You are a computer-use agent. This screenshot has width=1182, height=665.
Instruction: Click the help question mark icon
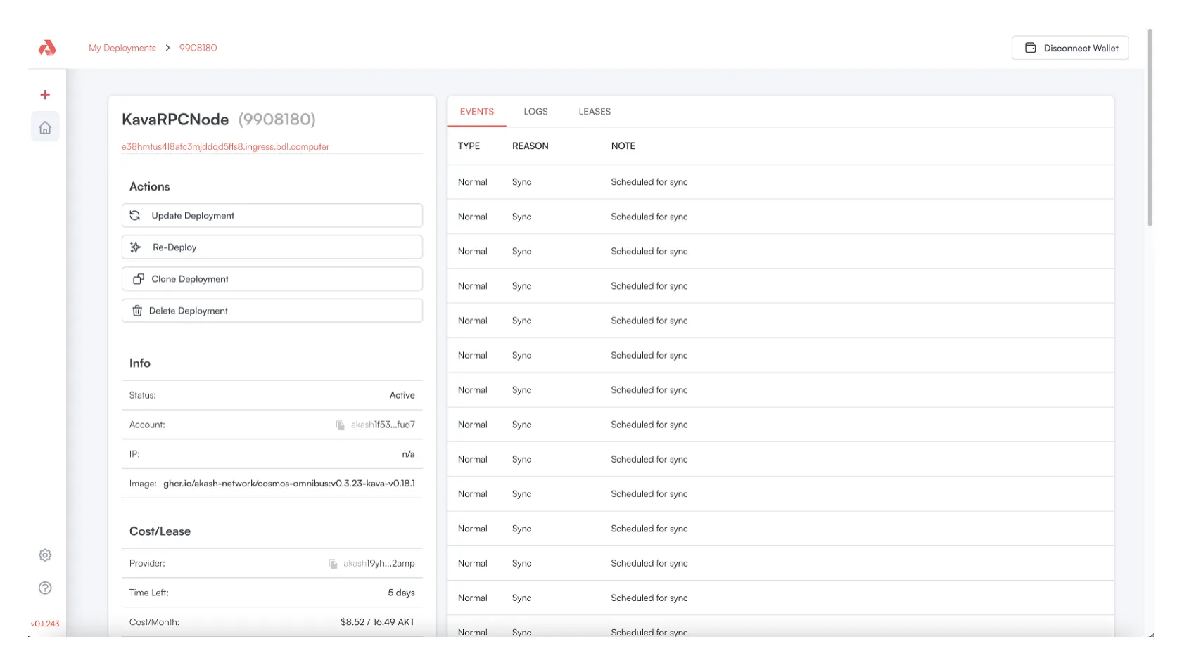[45, 588]
